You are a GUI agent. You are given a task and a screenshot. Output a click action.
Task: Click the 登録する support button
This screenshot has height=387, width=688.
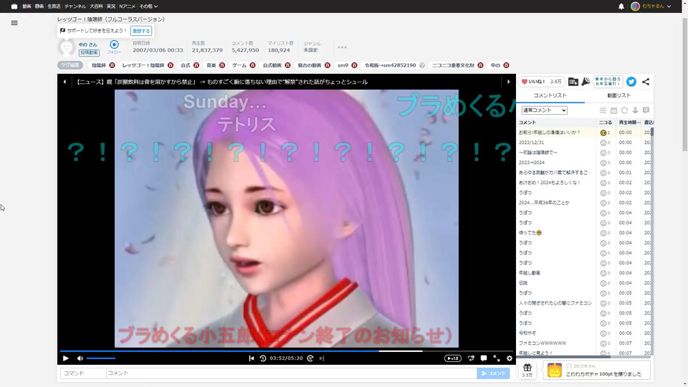141,31
